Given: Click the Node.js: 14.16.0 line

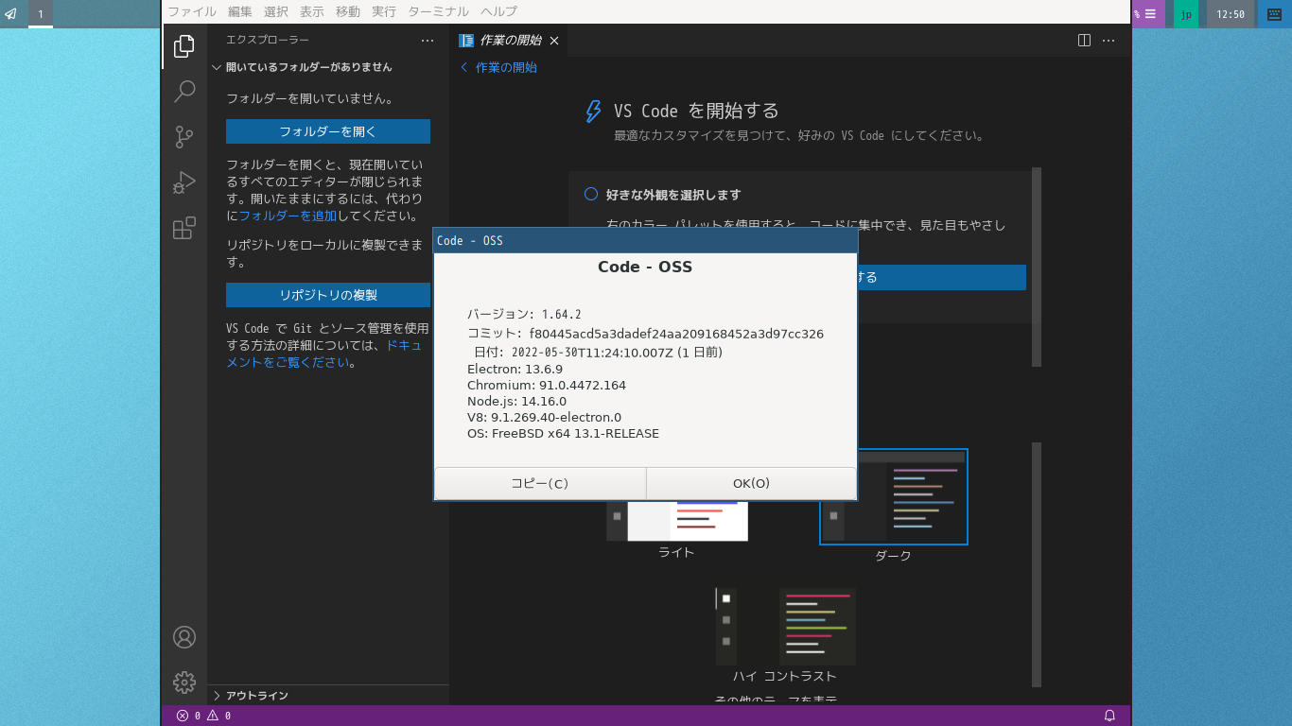Looking at the screenshot, I should [516, 401].
